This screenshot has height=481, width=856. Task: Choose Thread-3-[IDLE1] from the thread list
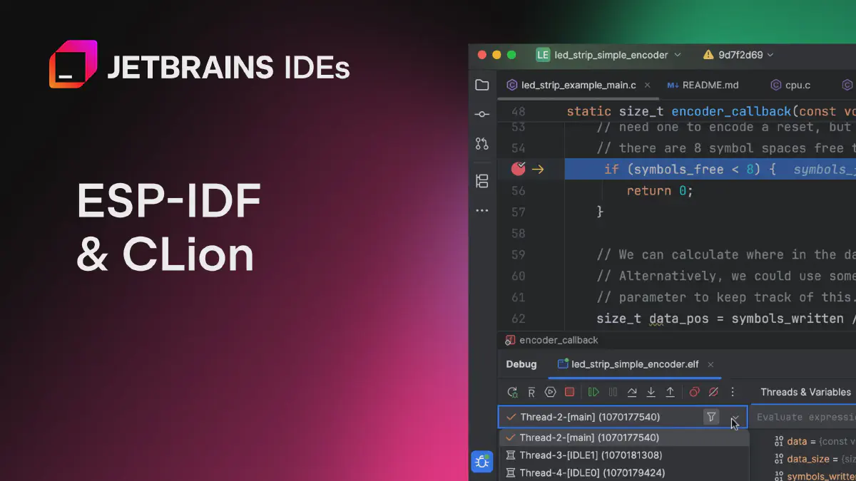point(624,455)
